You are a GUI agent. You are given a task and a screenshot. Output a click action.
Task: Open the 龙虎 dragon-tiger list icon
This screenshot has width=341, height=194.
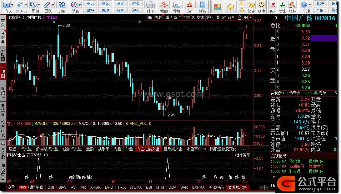pos(164,5)
